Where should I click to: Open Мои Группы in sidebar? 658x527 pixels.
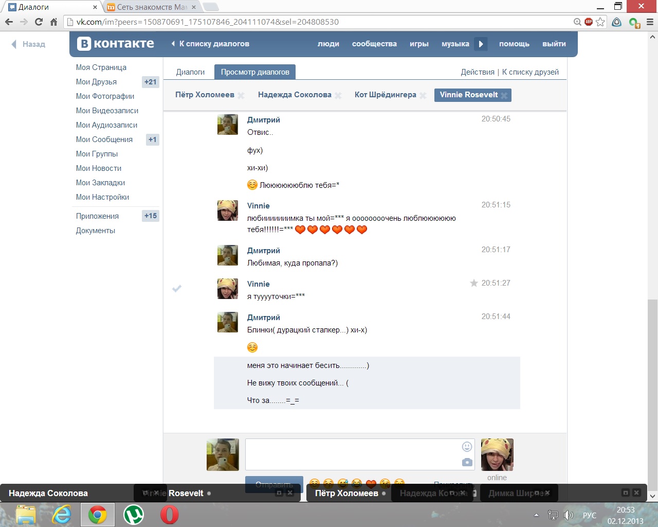pos(97,154)
